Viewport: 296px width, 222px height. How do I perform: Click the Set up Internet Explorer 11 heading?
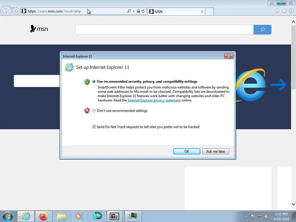(x=103, y=67)
